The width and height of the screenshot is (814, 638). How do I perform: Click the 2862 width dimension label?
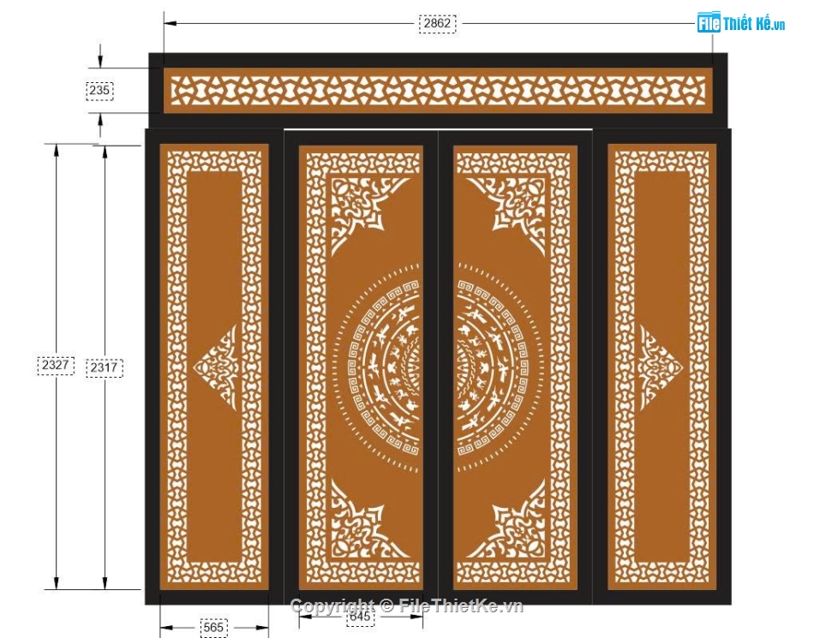click(437, 23)
